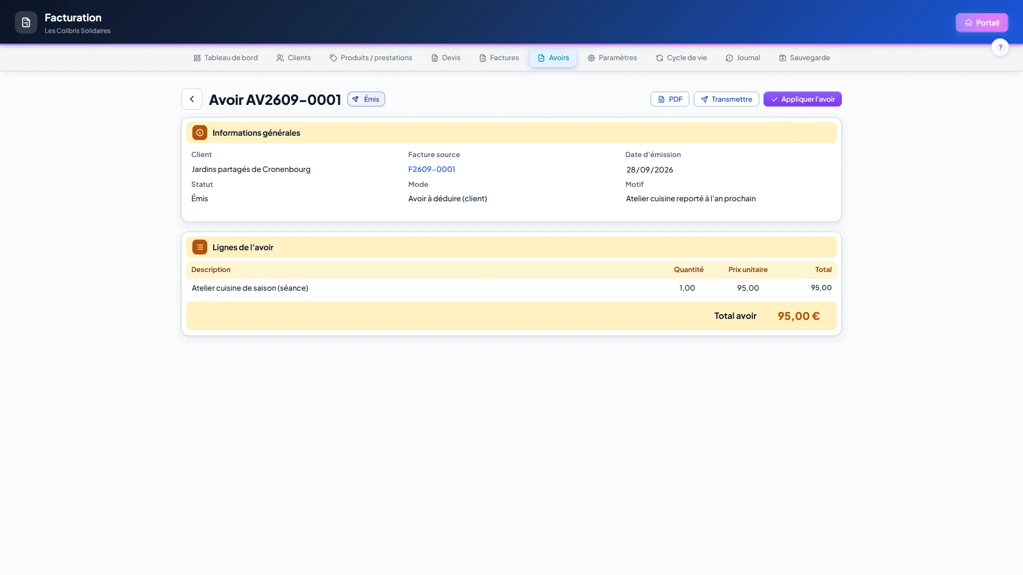Click the Facturation document logo icon
The image size is (1023, 575).
(x=26, y=22)
